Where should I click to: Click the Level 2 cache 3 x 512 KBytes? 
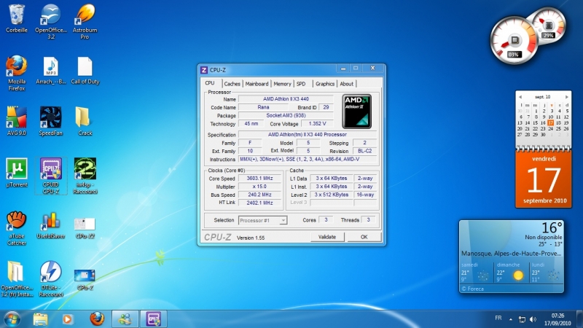point(332,195)
